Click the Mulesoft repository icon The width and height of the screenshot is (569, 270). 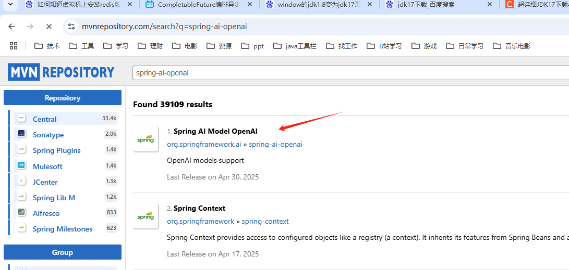pyautogui.click(x=21, y=165)
